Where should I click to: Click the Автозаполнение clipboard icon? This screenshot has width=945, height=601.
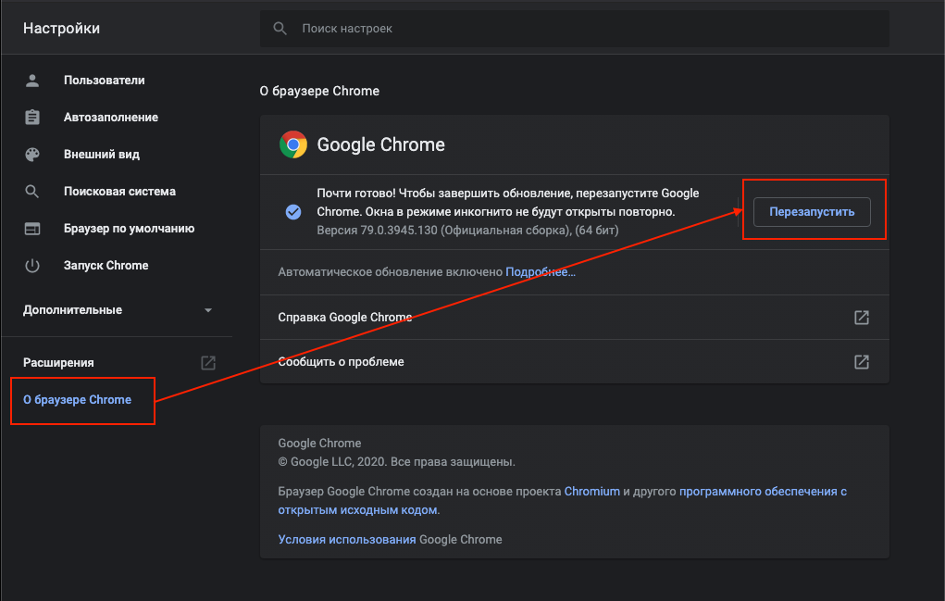[x=32, y=118]
